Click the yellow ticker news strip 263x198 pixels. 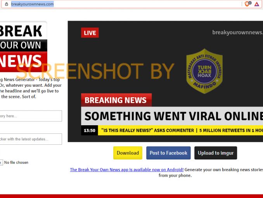tap(180, 130)
